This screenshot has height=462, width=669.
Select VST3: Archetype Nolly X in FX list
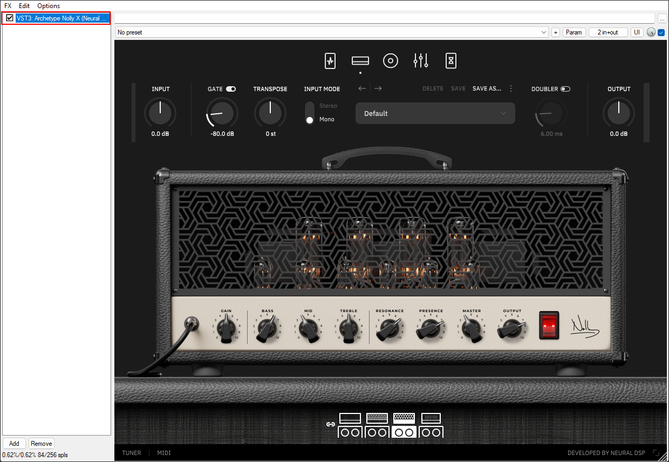(x=63, y=18)
